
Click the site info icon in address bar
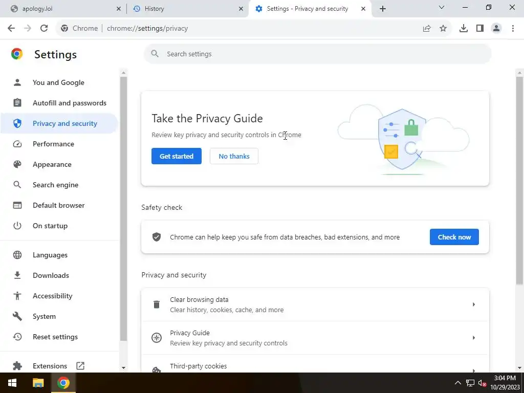coord(64,29)
